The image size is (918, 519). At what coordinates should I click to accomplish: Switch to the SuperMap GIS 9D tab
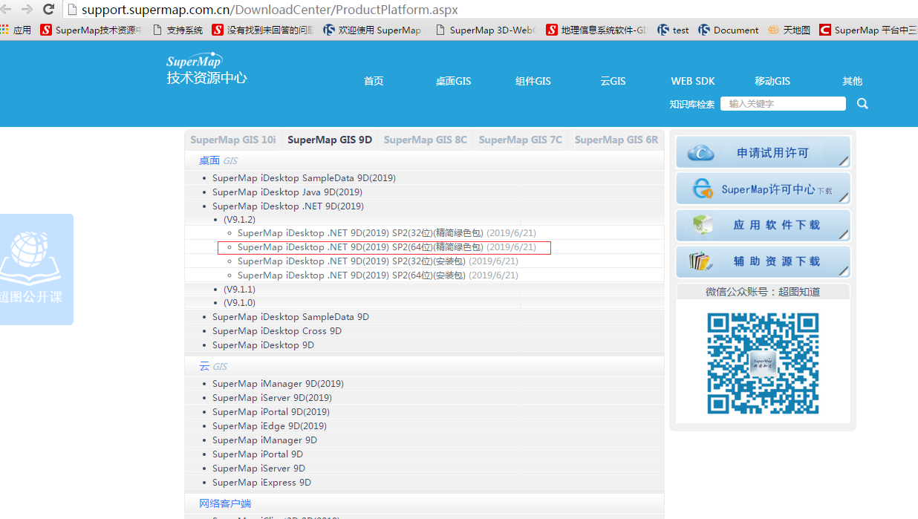330,140
